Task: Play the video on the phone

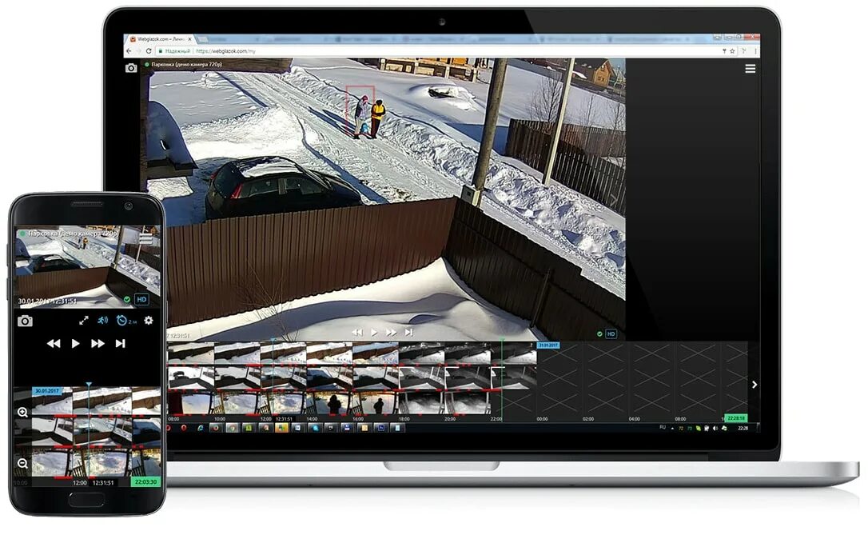Action: pyautogui.click(x=75, y=343)
